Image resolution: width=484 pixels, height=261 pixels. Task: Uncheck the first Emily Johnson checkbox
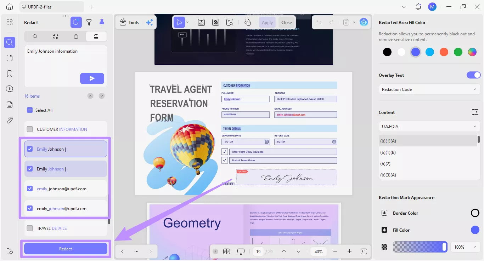(30, 149)
